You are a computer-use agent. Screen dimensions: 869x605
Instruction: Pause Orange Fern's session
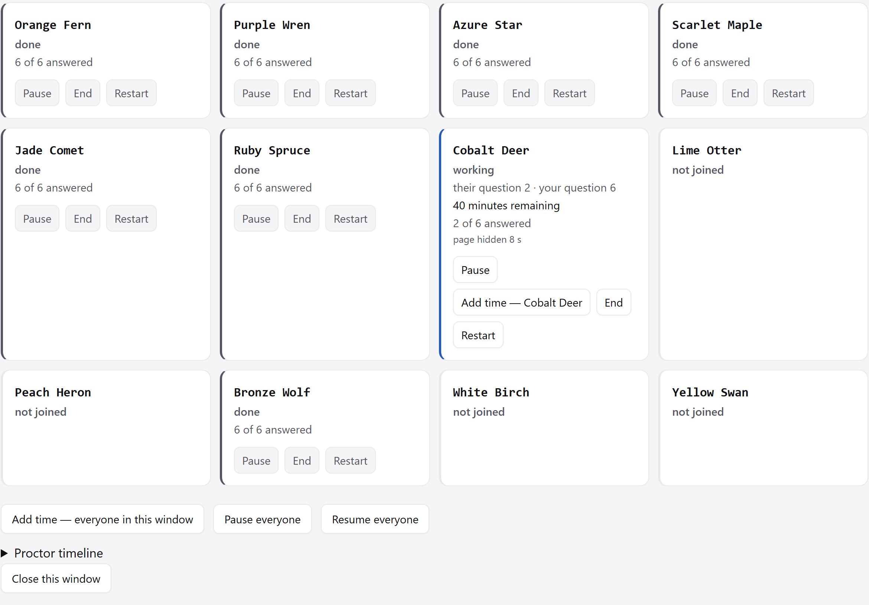tap(37, 93)
